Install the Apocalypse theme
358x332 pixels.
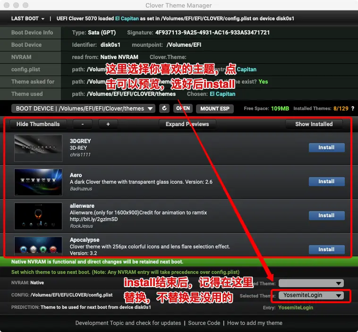point(326,249)
